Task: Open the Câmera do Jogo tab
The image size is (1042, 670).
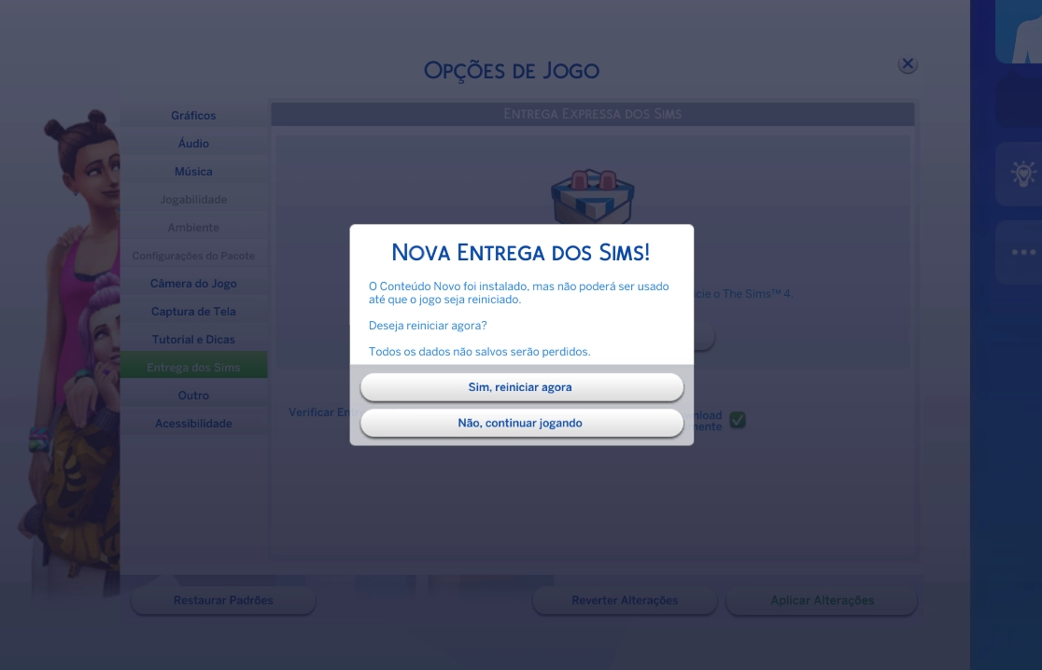Action: click(x=193, y=283)
